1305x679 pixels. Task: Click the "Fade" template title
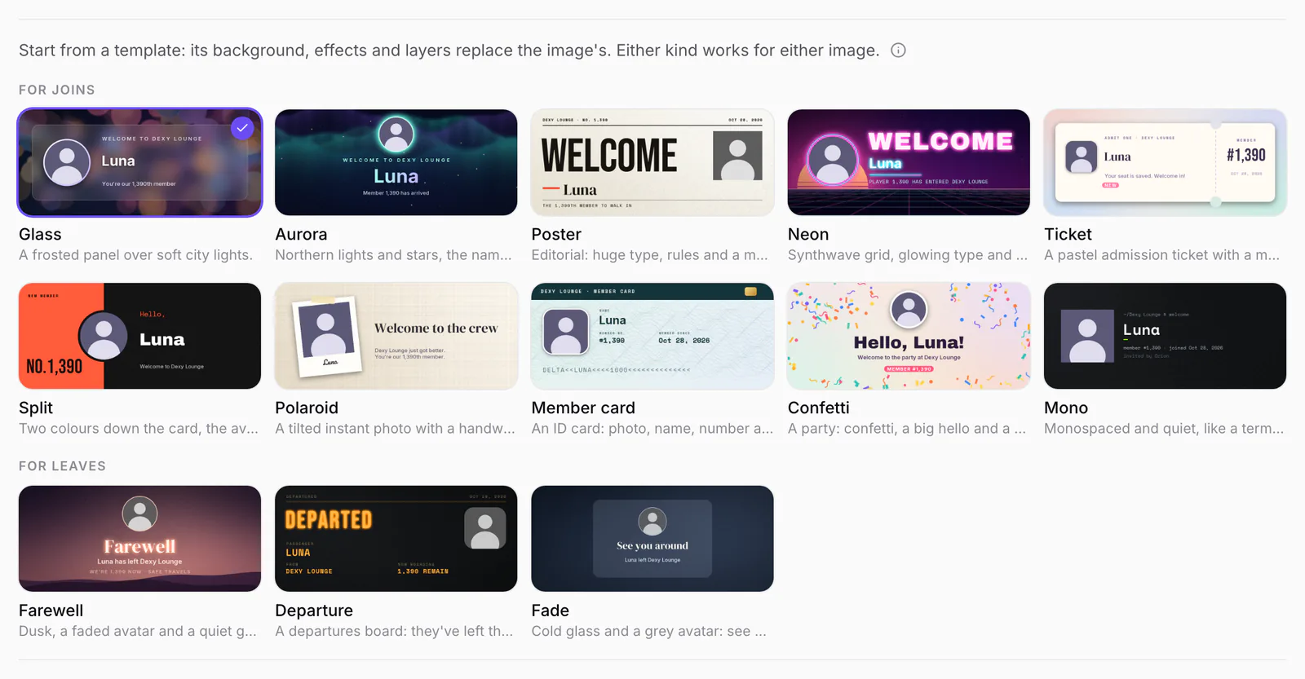(551, 611)
